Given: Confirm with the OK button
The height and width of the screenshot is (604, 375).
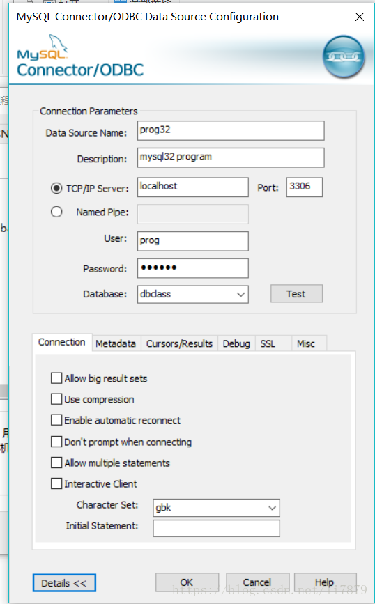Looking at the screenshot, I should (187, 582).
